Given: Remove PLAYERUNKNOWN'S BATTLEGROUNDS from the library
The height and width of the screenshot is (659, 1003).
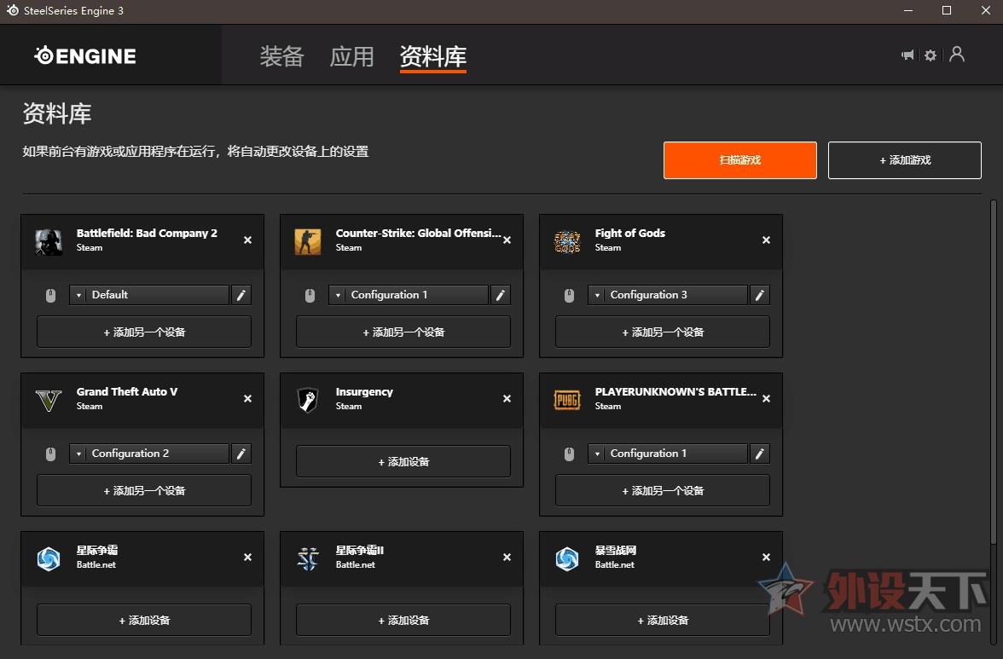Looking at the screenshot, I should pos(766,398).
